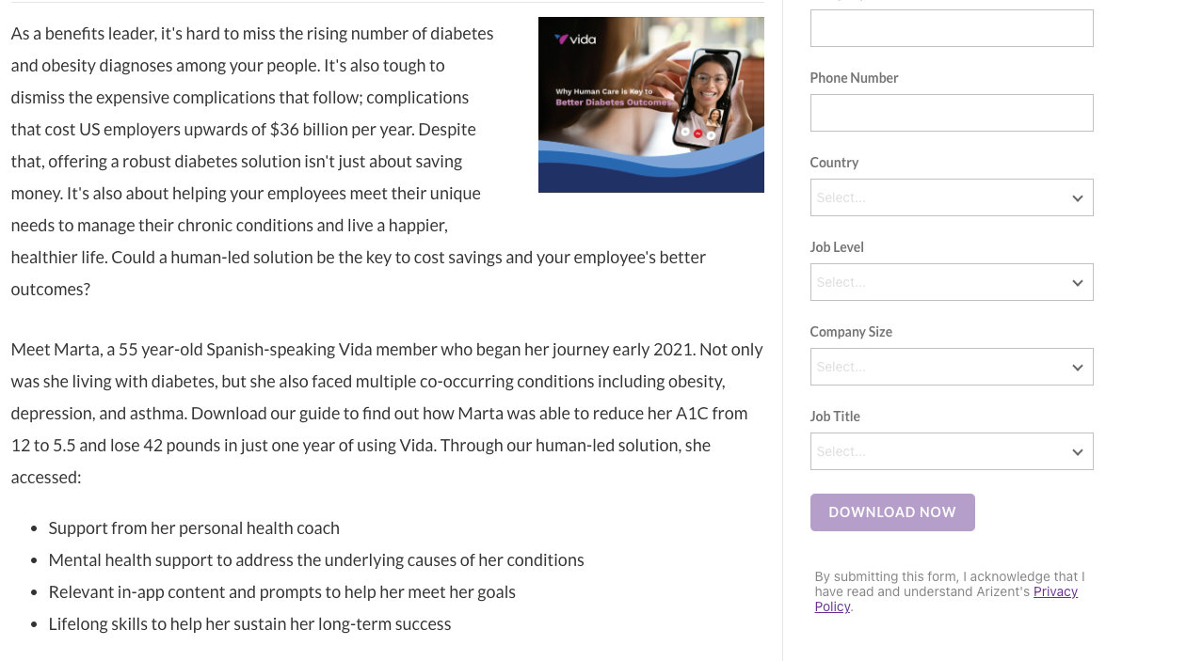Click the Country field label
This screenshot has width=1186, height=661.
click(834, 163)
